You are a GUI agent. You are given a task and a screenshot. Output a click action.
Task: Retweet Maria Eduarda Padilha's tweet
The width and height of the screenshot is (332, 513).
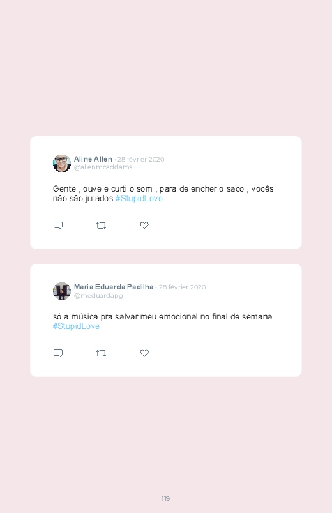[101, 353]
